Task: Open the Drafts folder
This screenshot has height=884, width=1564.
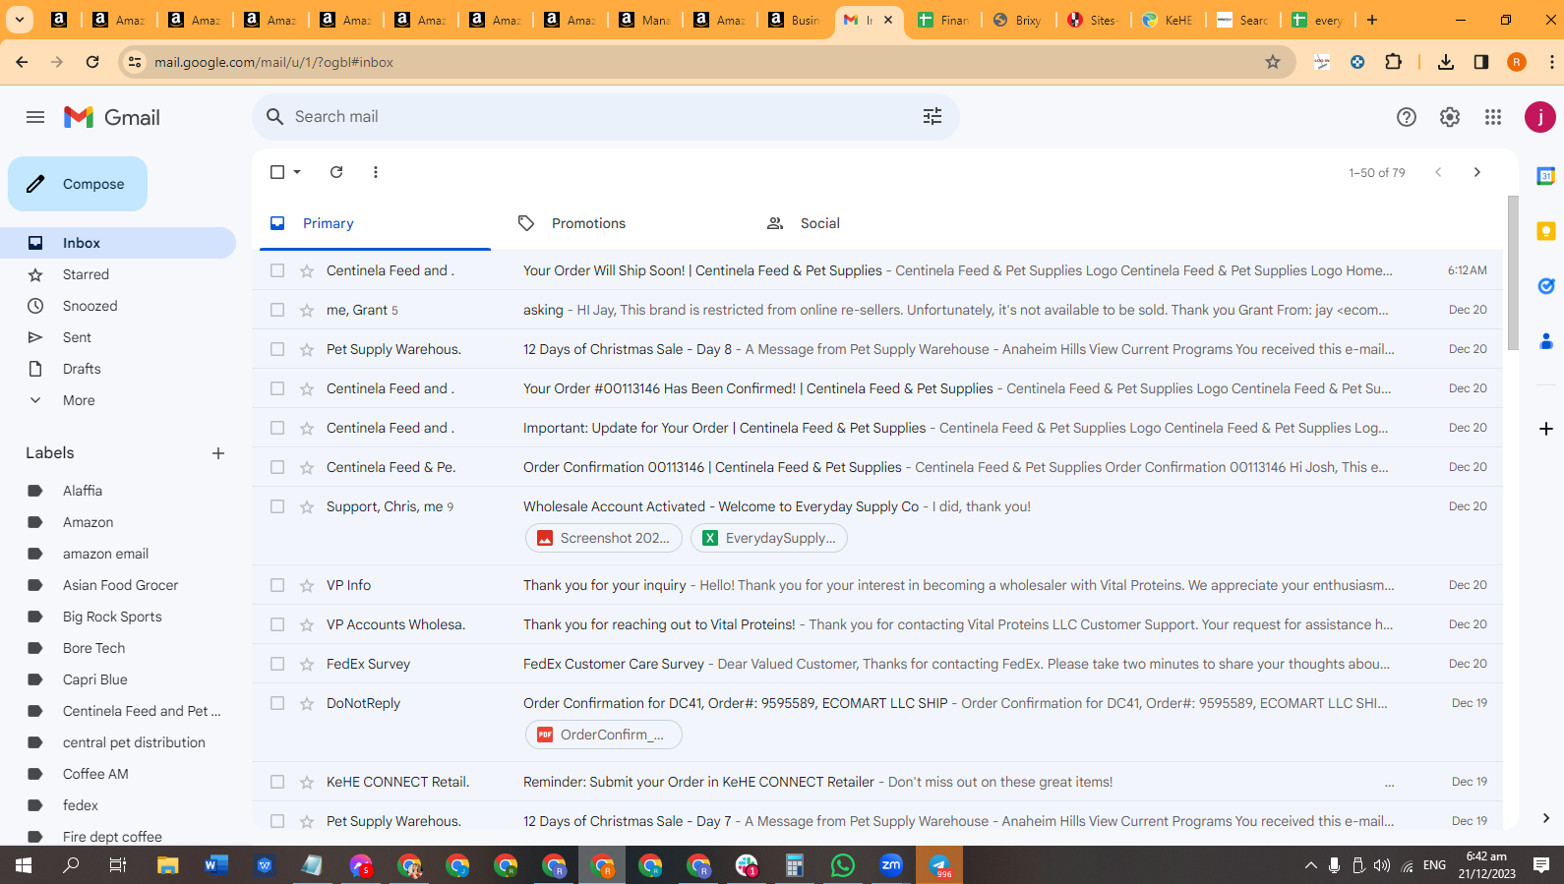Action: (x=118, y=369)
